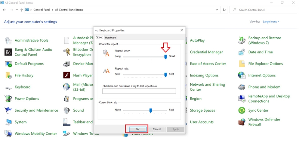Confirm Keyboard Properties with OK
Viewport: 299px width, 156px height.
138,130
